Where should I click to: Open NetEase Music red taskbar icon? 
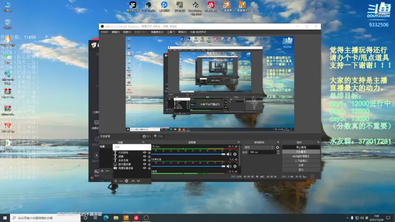tap(136, 218)
